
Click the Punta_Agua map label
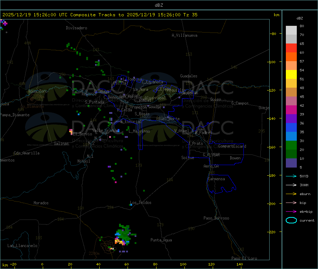tap(161, 240)
